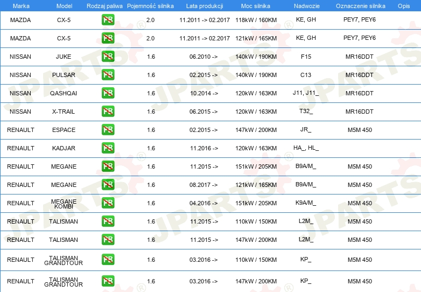Click the fuel icon for Mazda CX-5 160KM
421x292 pixels.
pyautogui.click(x=108, y=20)
